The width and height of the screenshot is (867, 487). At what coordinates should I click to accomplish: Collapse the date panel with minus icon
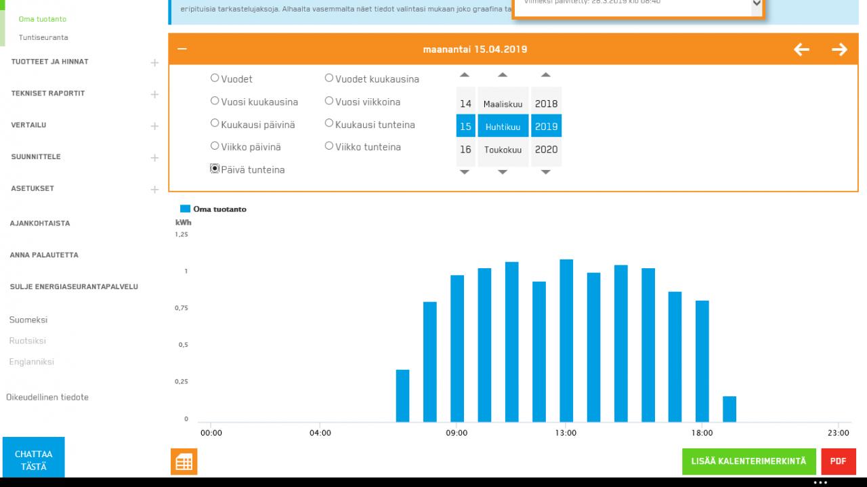pos(182,49)
